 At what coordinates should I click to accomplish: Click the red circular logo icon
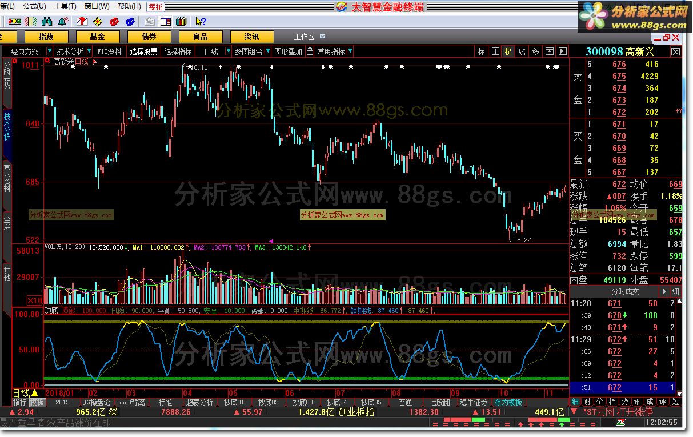114,21
